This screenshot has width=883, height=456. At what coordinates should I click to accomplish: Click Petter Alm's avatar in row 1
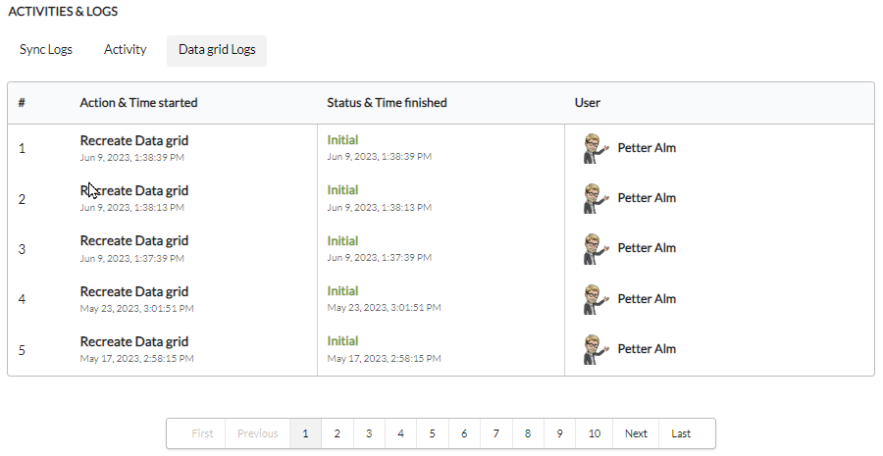[x=596, y=148]
